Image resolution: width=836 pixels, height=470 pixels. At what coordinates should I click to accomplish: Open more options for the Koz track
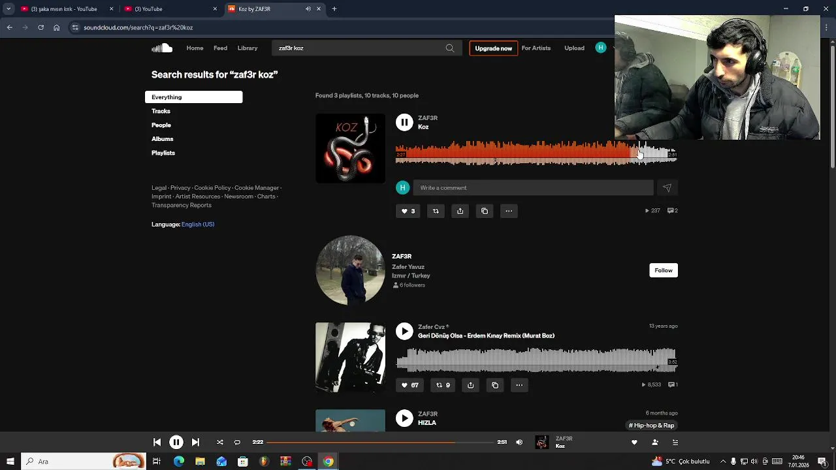pyautogui.click(x=509, y=211)
